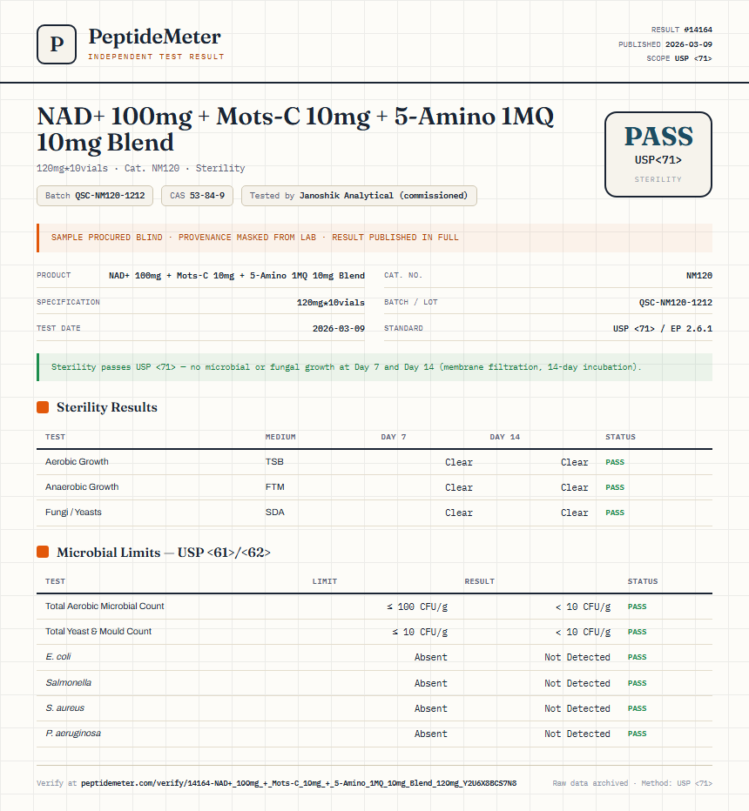Select the FTM medium cell
Screen dimensions: 749x811
click(275, 487)
